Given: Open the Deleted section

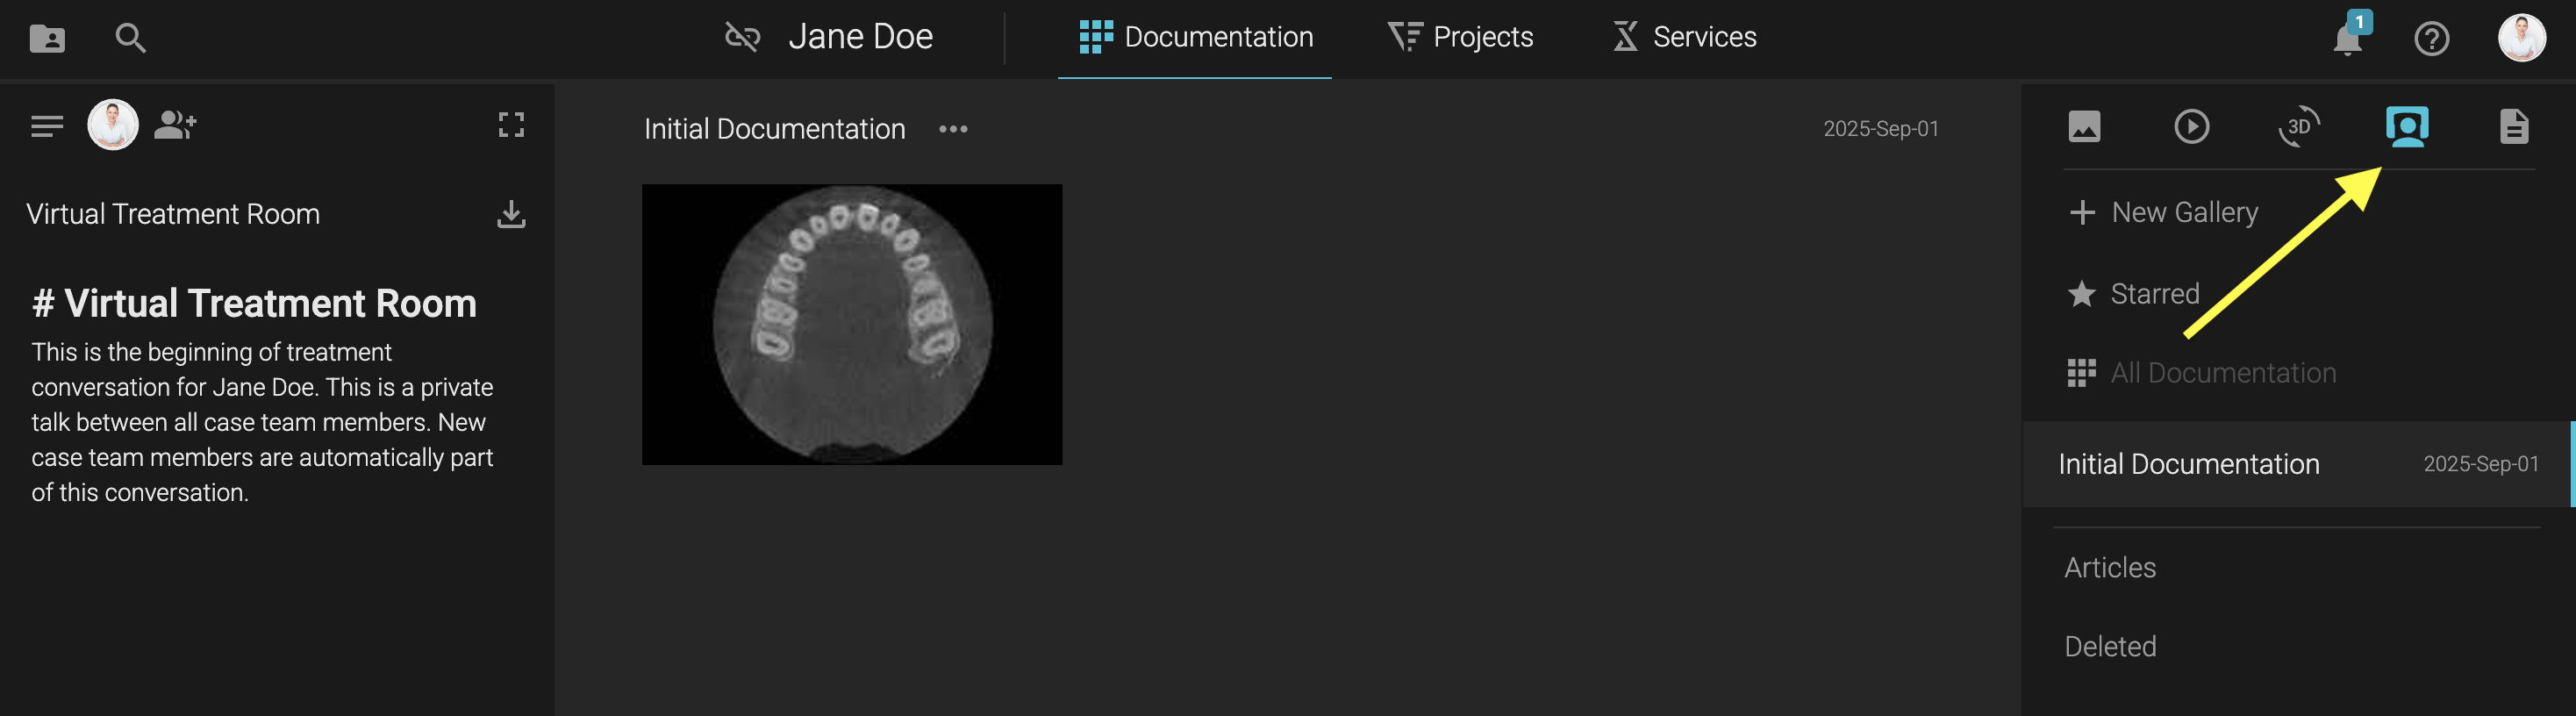Looking at the screenshot, I should (x=2110, y=647).
